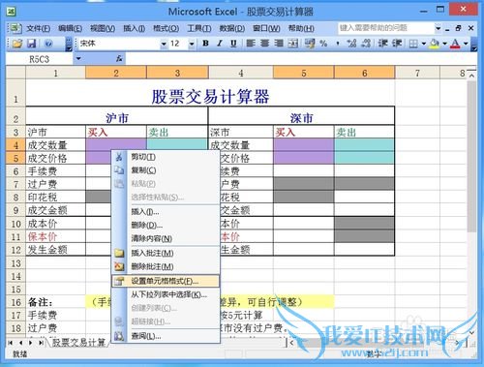Choose 从下拉列表中选择(K)... in the context menu
This screenshot has height=367, width=484.
click(166, 294)
